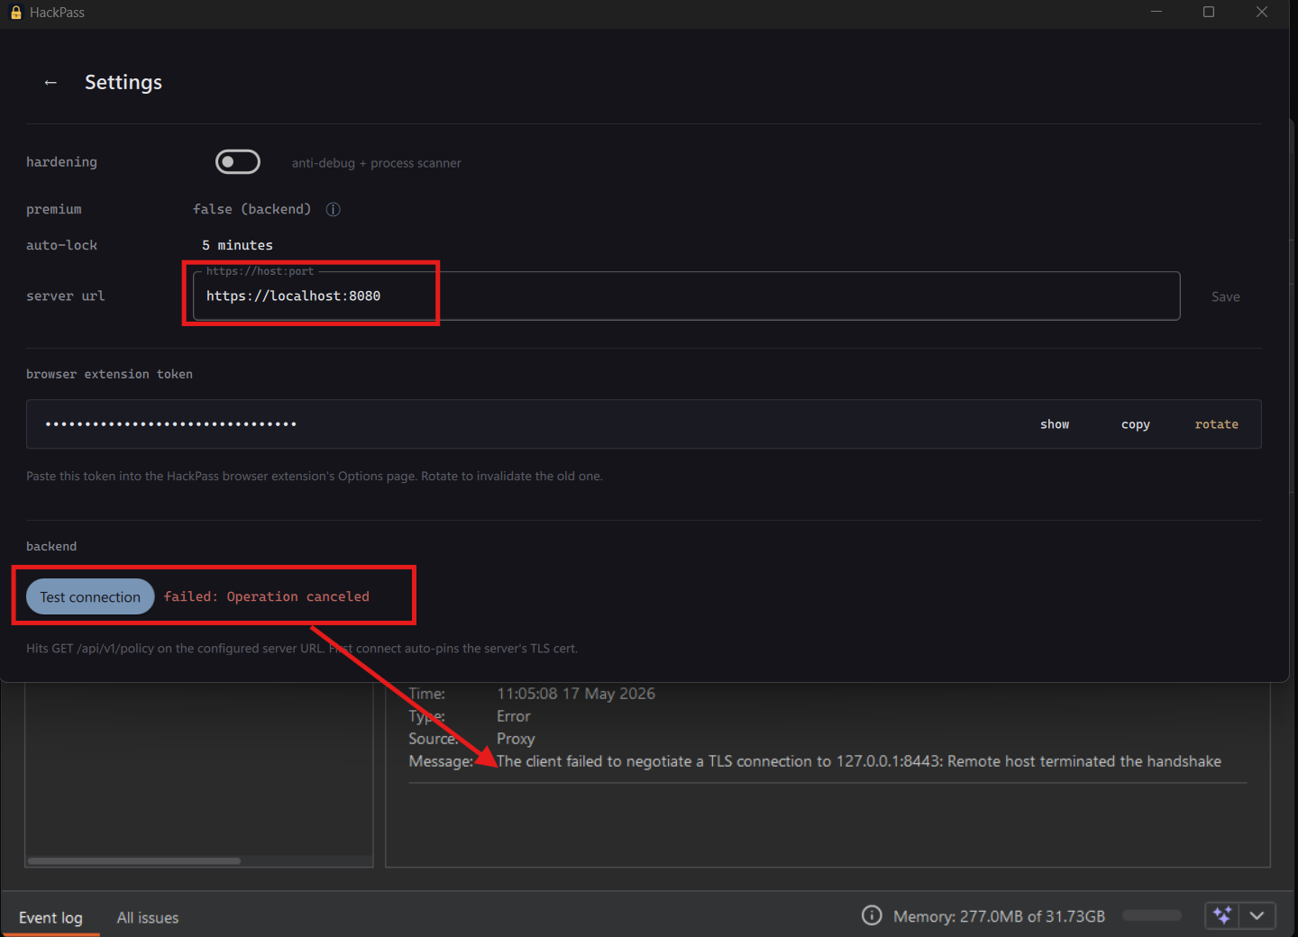Open the 5 minutes auto-lock value
This screenshot has width=1298, height=937.
tap(237, 245)
